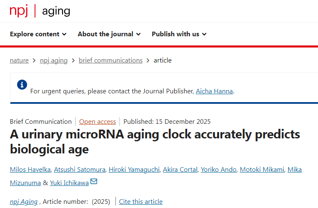Screen dimensions: 318x208
Task: Open the About the journal dropdown
Action: [x=109, y=34]
